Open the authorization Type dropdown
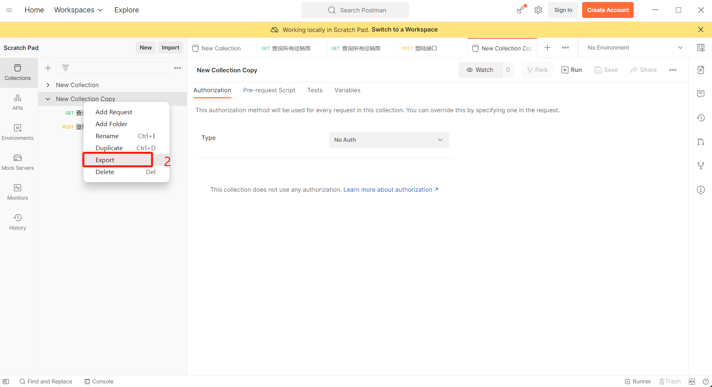This screenshot has height=387, width=712. 389,140
